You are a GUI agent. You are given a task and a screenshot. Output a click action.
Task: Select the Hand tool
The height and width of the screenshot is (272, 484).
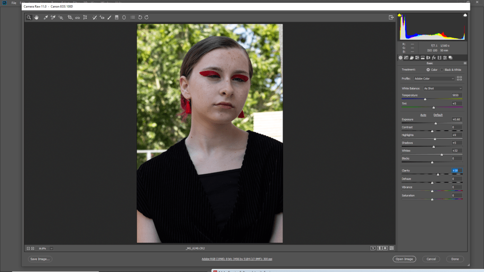[x=36, y=17]
